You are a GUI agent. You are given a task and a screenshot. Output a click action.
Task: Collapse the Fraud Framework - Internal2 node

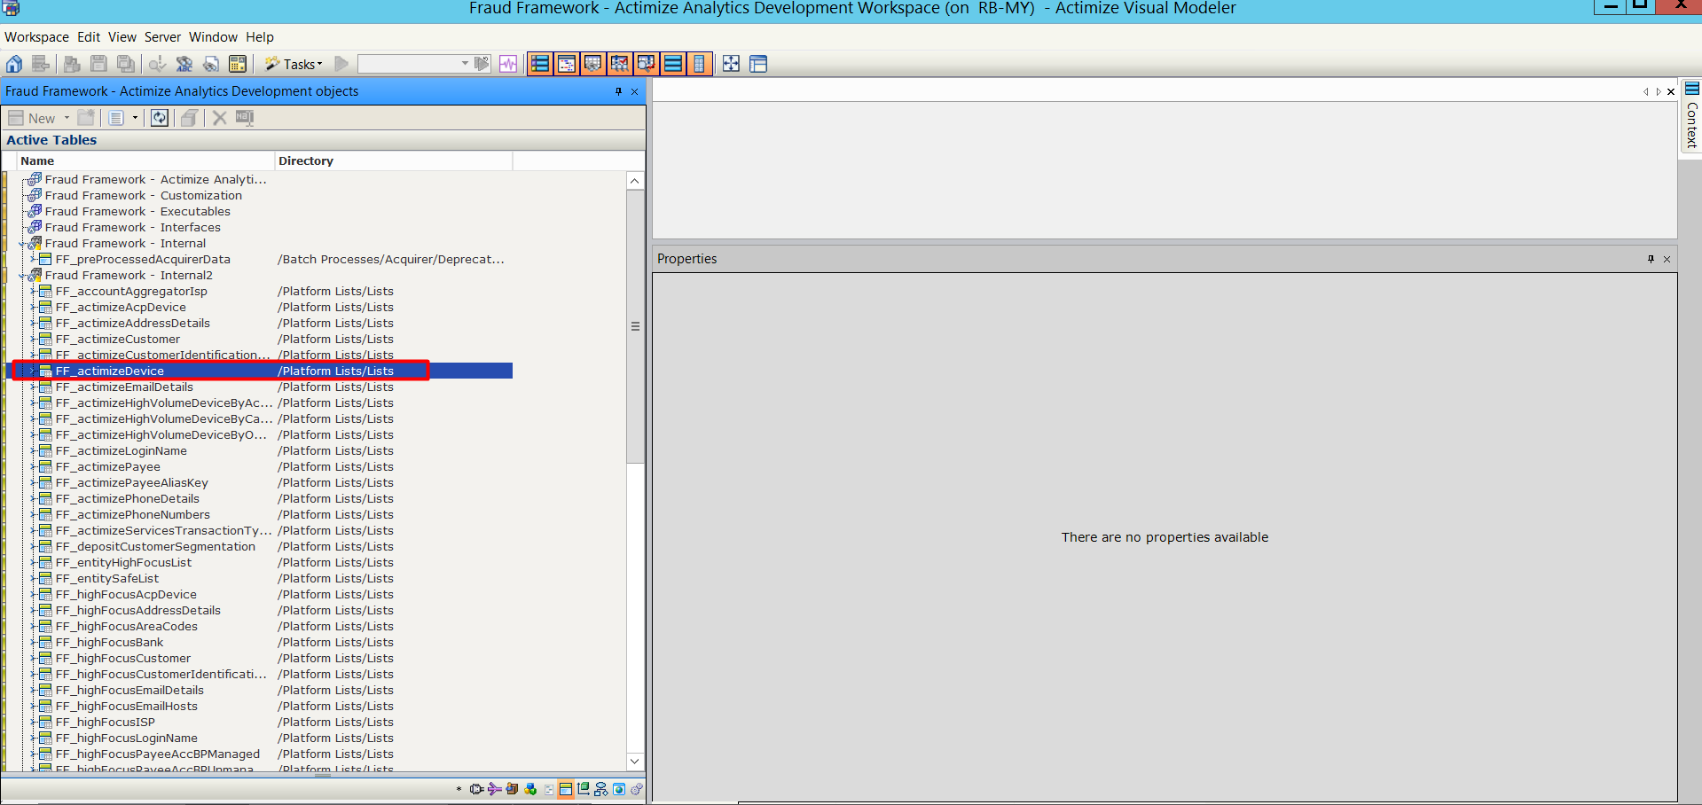22,276
